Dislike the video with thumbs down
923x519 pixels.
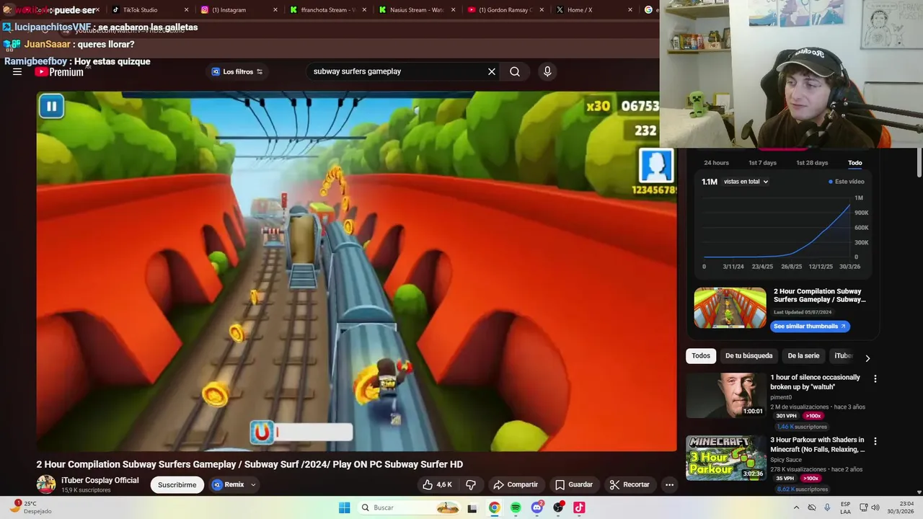[x=471, y=484]
